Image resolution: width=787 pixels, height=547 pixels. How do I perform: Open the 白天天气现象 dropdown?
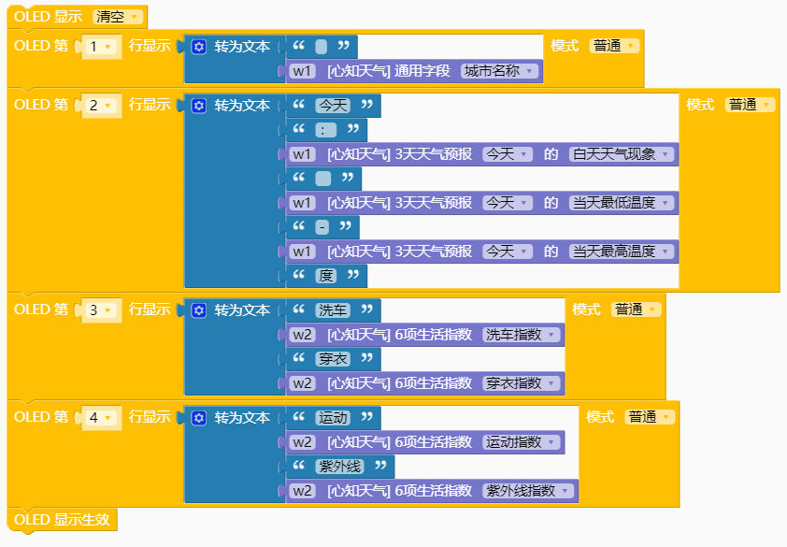pos(621,154)
